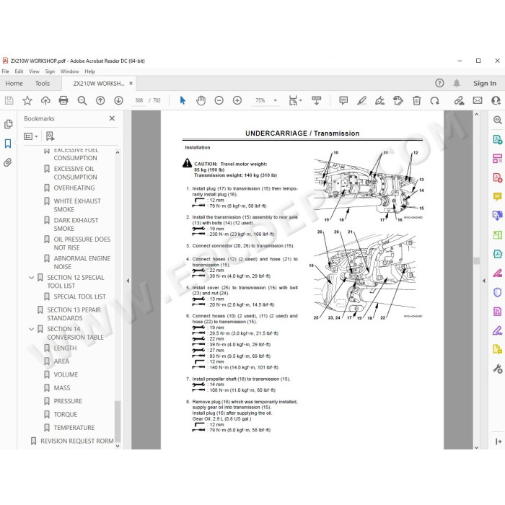Open the fit page options dropdown
The height and width of the screenshot is (505, 505).
(295, 101)
